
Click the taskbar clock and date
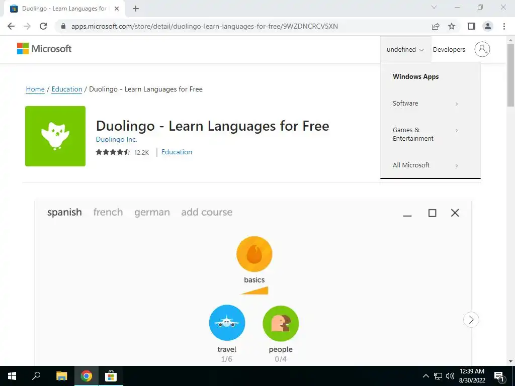click(x=472, y=376)
